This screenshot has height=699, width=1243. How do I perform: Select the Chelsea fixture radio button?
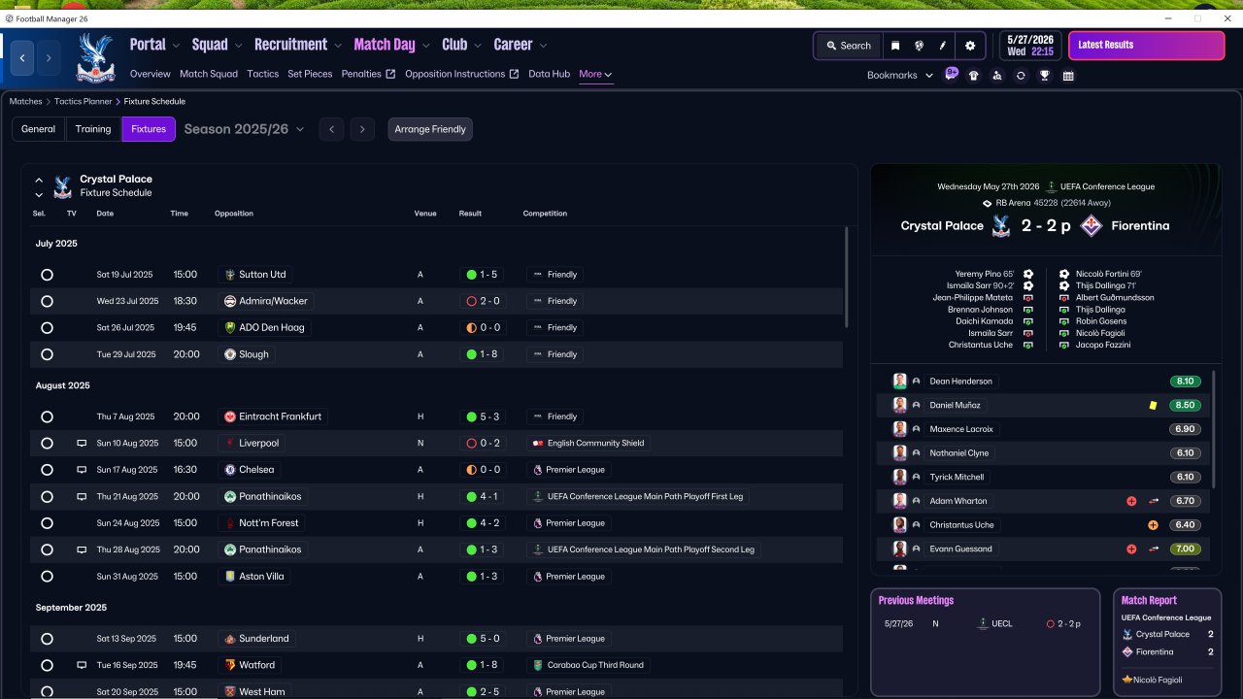pos(47,470)
